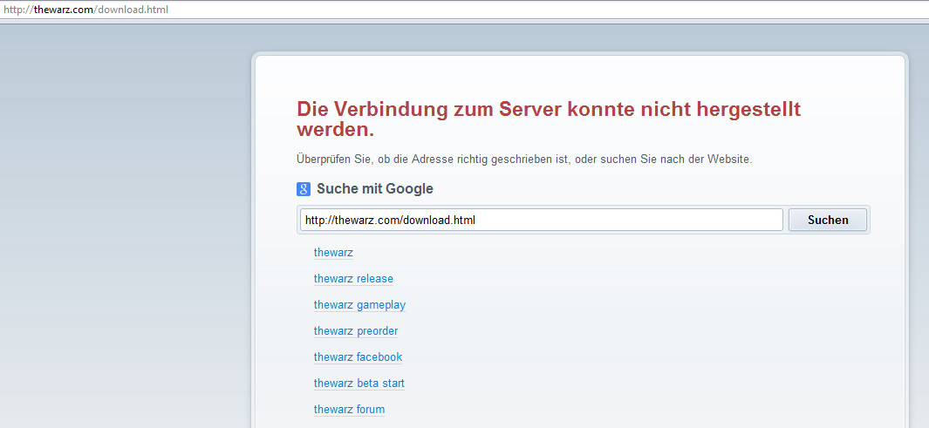Click the Suchen button
Viewport: 929px width, 428px height.
[x=828, y=221]
